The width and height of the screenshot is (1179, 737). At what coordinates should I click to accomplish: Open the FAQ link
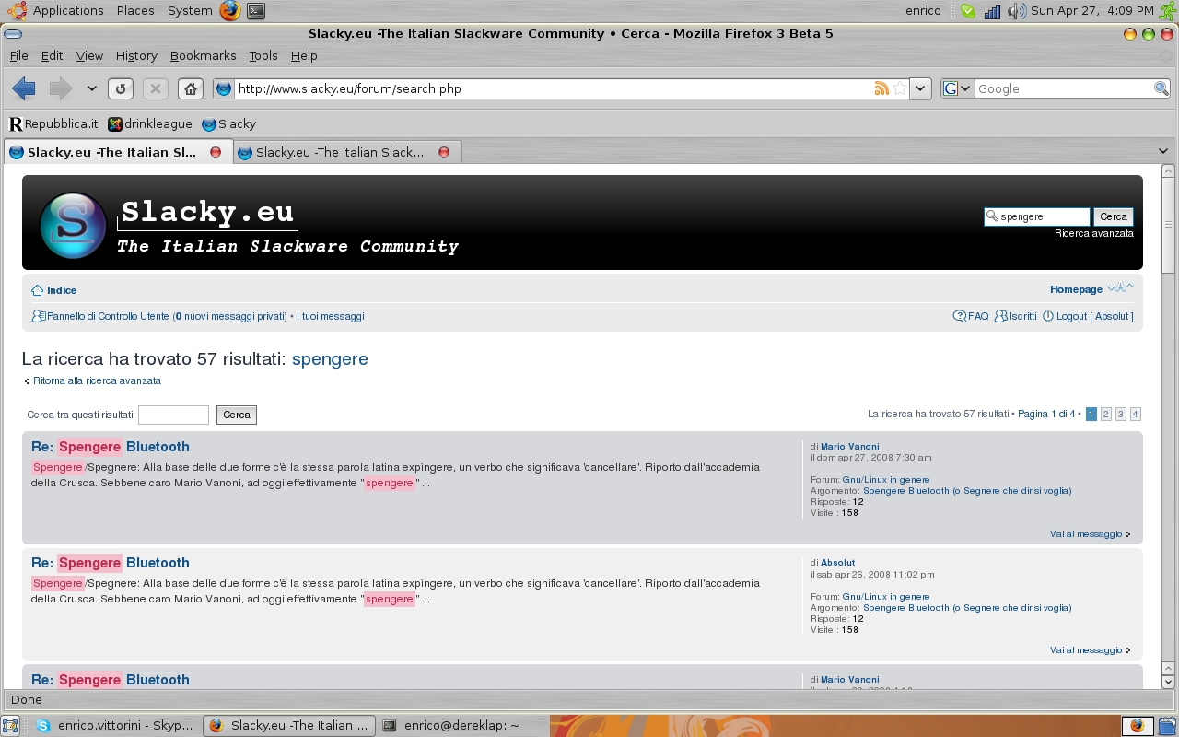[978, 316]
